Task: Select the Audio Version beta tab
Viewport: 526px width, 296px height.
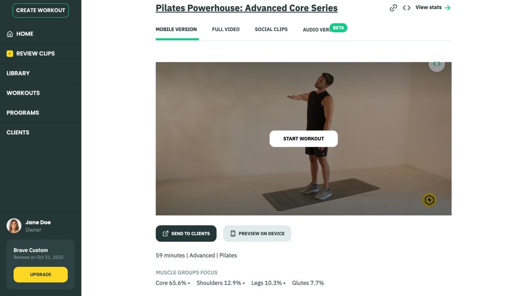Action: tap(317, 30)
